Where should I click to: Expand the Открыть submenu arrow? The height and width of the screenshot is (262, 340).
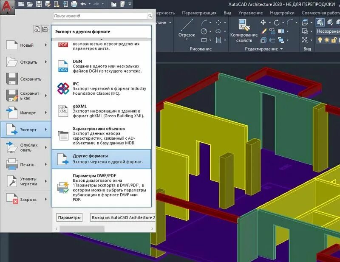[x=46, y=62]
